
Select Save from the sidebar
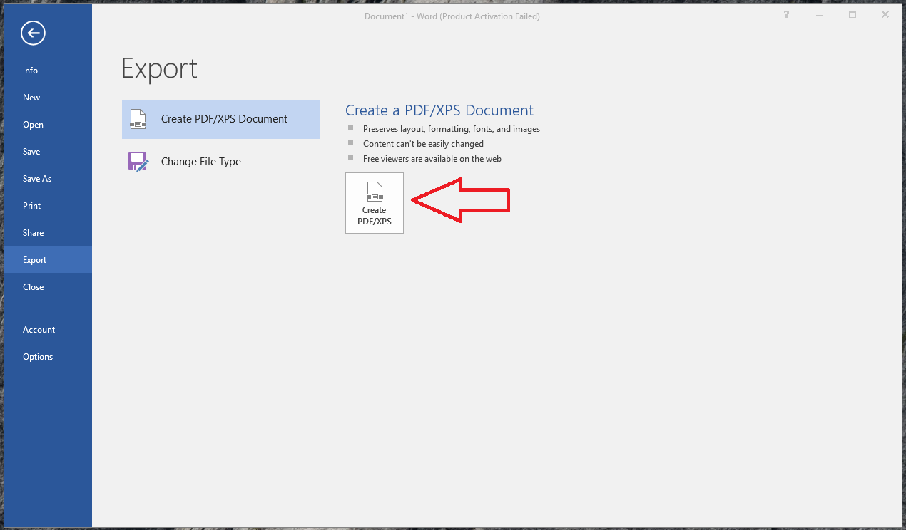coord(31,151)
